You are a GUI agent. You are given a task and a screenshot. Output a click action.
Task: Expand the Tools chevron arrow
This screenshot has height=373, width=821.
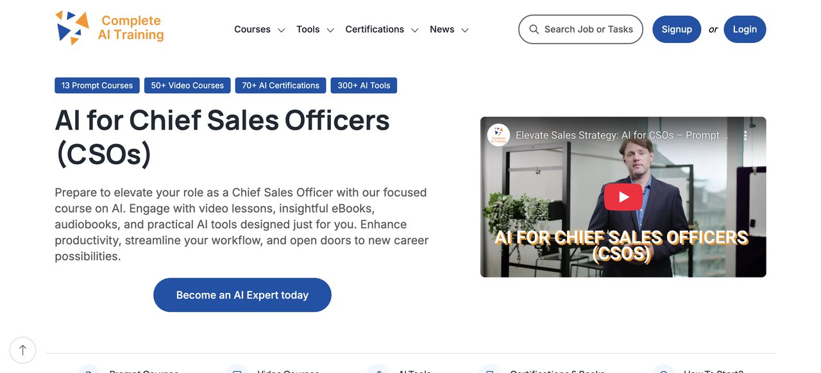(x=330, y=30)
